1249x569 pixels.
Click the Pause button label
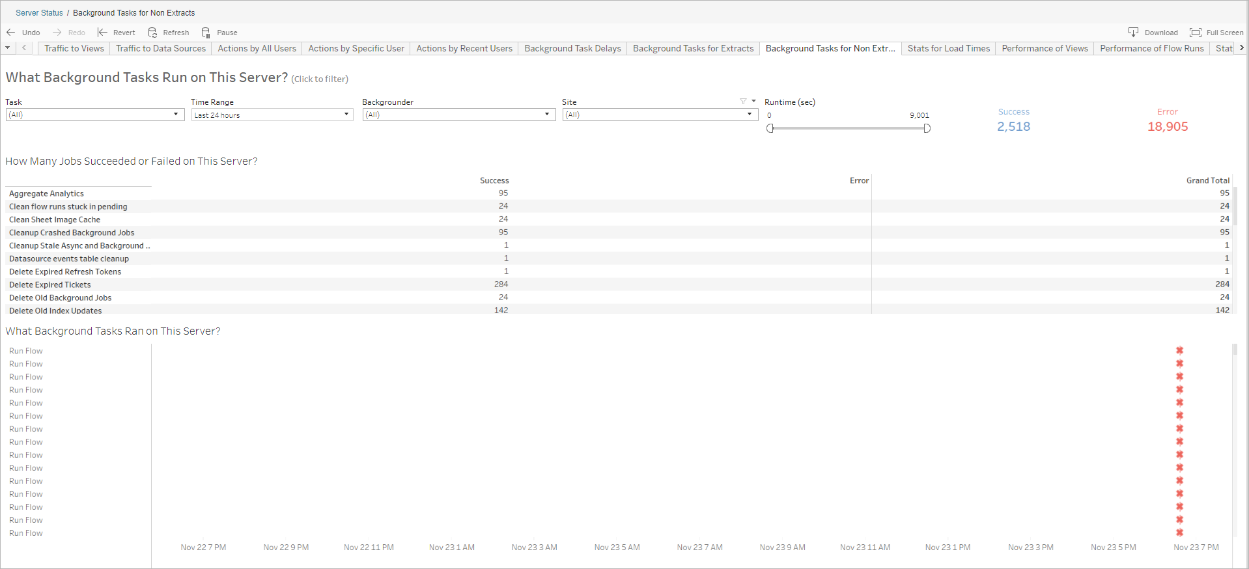tap(227, 33)
